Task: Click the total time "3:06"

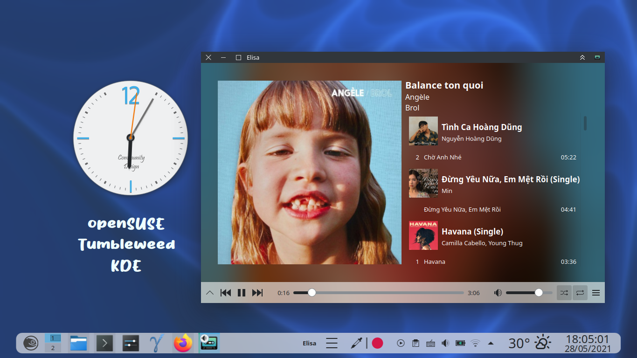Action: pyautogui.click(x=474, y=293)
